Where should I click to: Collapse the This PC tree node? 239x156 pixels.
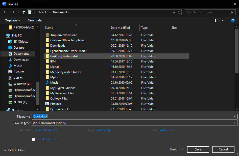tap(3, 36)
